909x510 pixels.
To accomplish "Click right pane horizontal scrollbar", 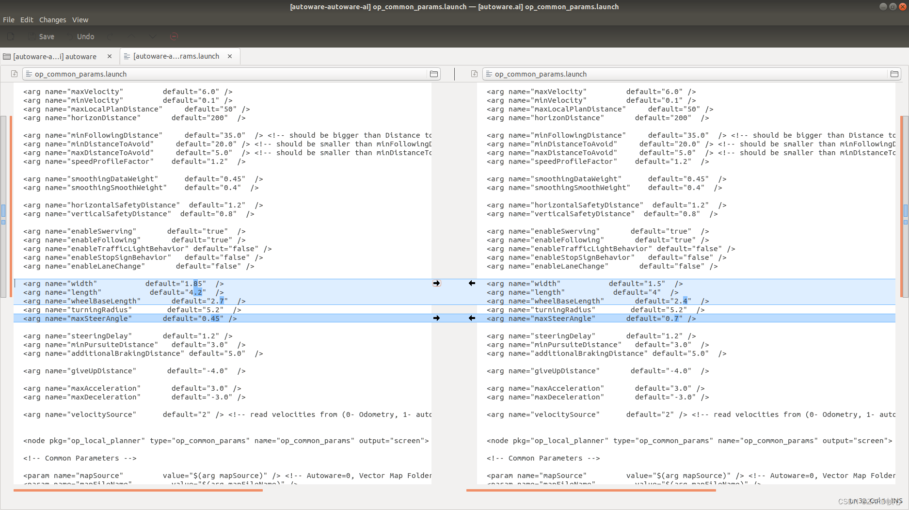I will coord(591,490).
